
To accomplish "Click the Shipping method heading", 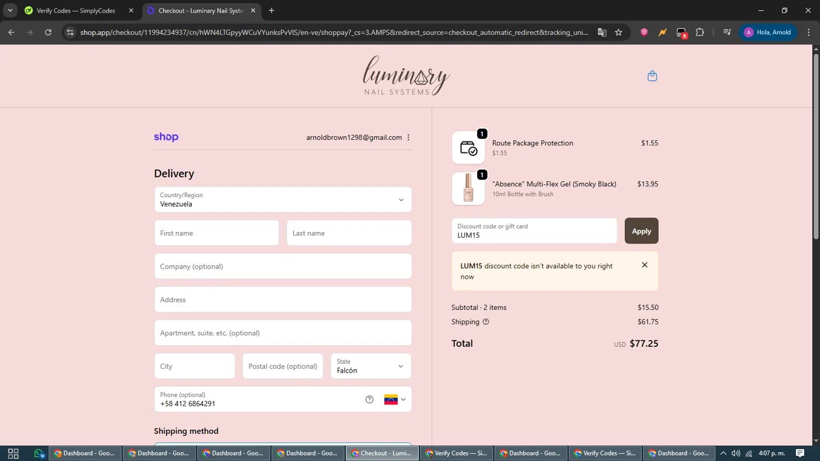I will point(186,431).
